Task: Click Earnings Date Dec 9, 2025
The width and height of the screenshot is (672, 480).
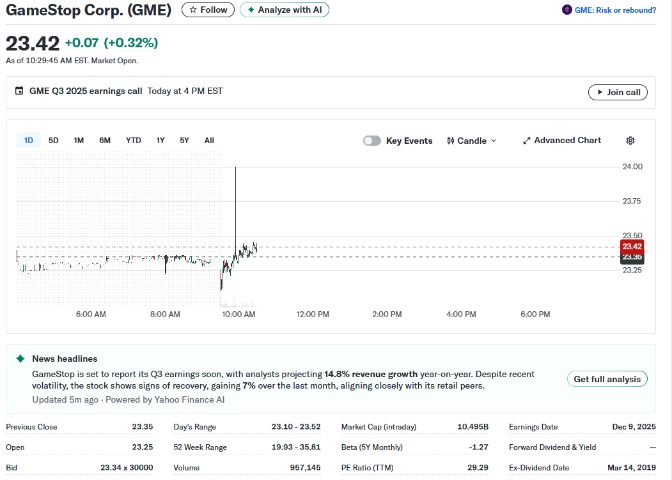Action: (x=634, y=427)
